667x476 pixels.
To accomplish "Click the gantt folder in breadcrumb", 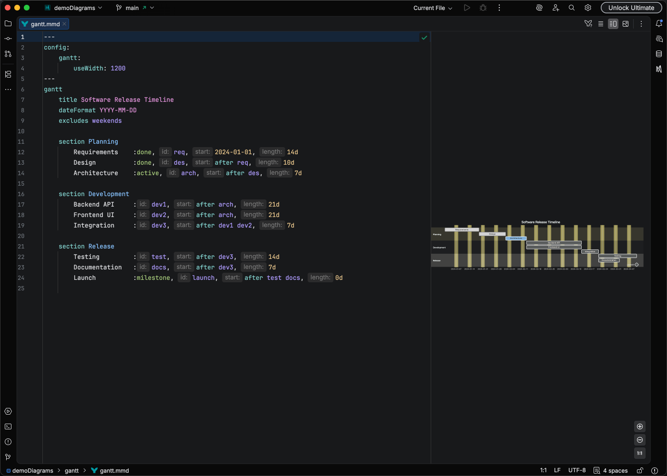I will tap(71, 470).
